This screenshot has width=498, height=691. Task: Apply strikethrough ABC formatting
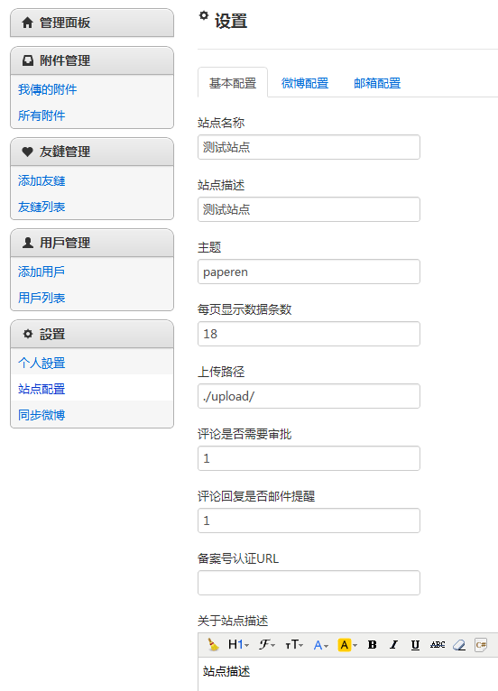coord(438,645)
